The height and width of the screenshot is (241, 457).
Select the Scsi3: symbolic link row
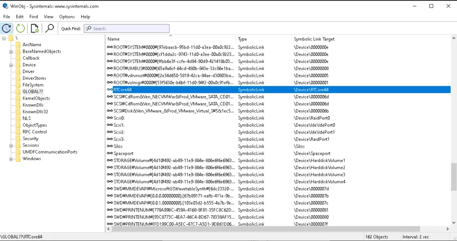[278, 139]
